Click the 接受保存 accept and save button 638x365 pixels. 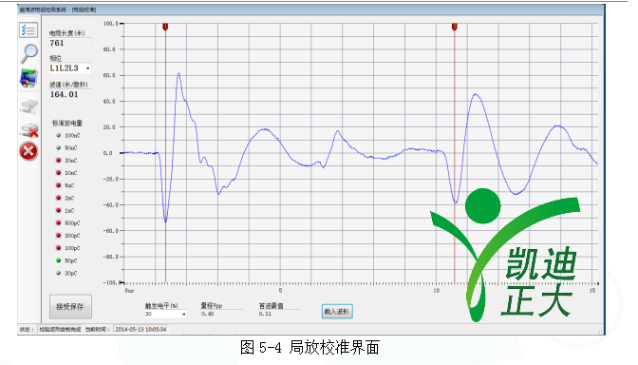pyautogui.click(x=70, y=307)
